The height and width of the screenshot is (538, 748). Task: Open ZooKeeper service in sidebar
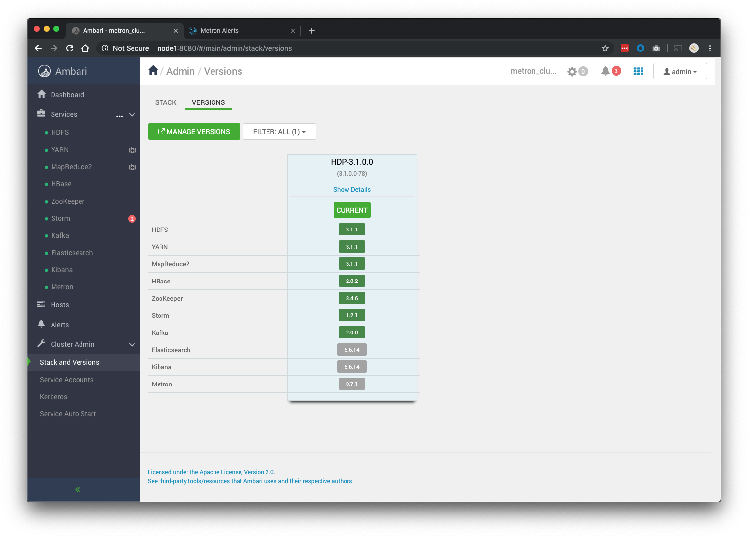point(68,201)
